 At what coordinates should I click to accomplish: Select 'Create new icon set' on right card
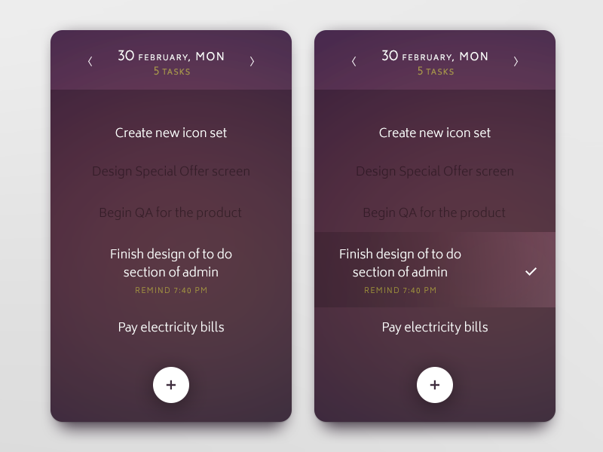(435, 133)
